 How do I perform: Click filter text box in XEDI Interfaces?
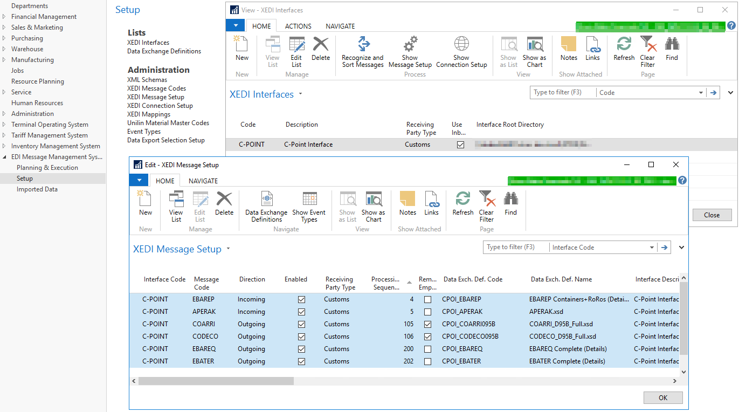tap(563, 93)
